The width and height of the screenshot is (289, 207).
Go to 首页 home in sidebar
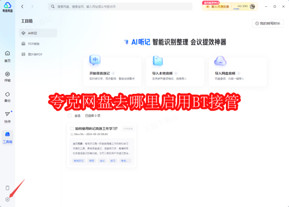(x=7, y=56)
